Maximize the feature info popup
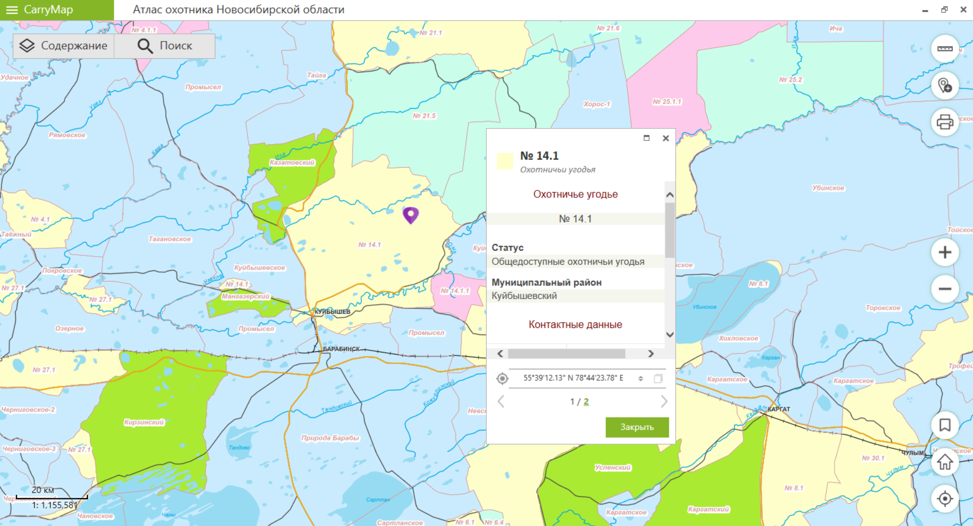The image size is (973, 526). (647, 138)
